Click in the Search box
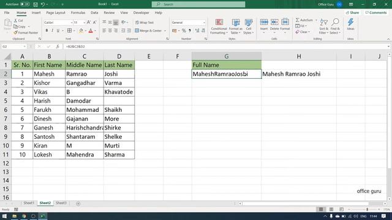The height and width of the screenshot is (220, 392). coord(198,4)
